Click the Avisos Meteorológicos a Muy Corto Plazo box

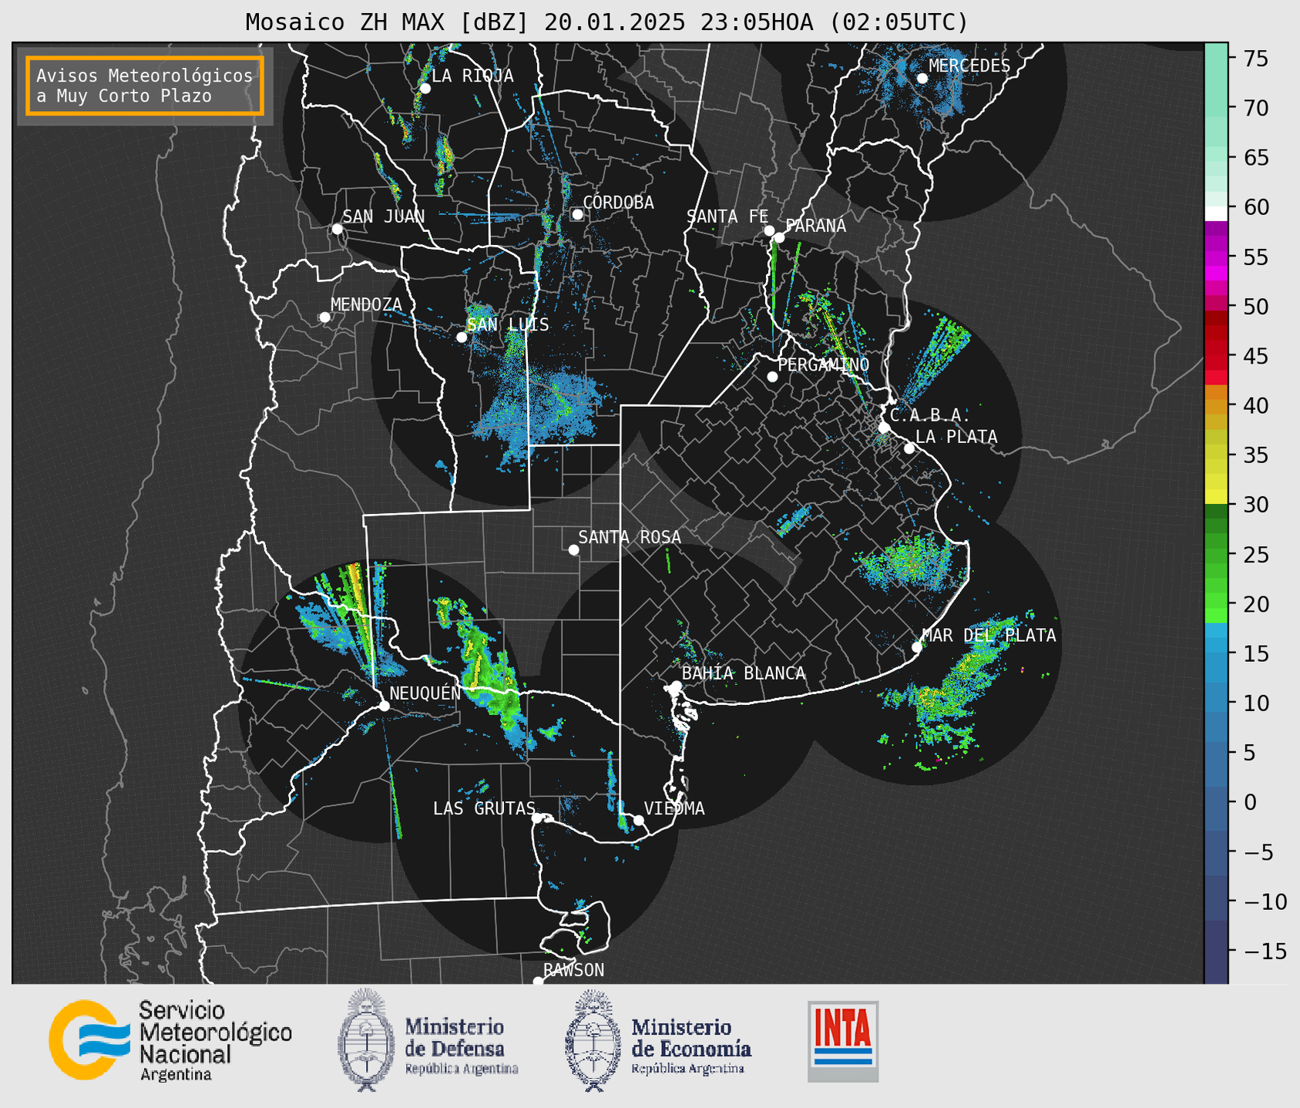(x=145, y=86)
